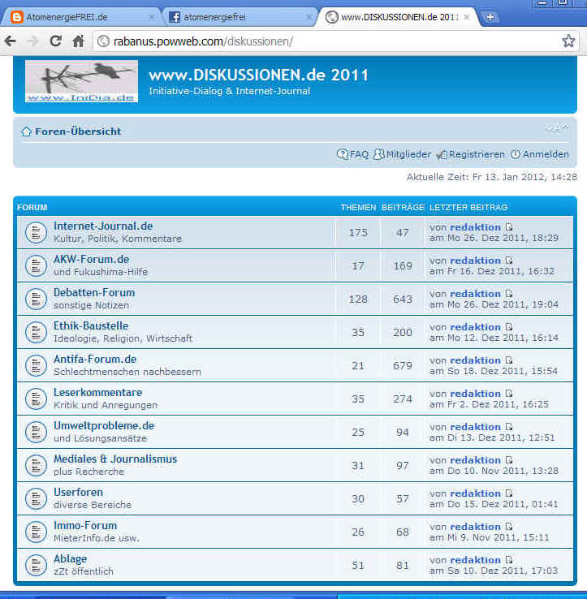Screen dimensions: 587x599
Task: Open the Ethik-Baustelle forum
Action: [x=91, y=325]
